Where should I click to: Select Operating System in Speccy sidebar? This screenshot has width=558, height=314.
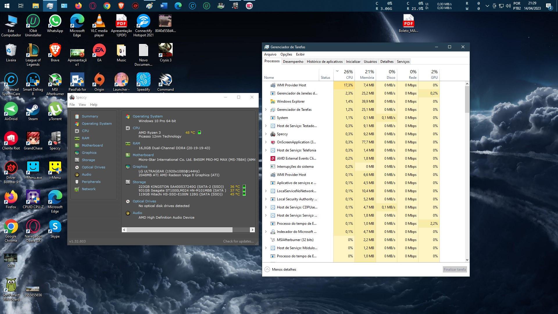97,124
